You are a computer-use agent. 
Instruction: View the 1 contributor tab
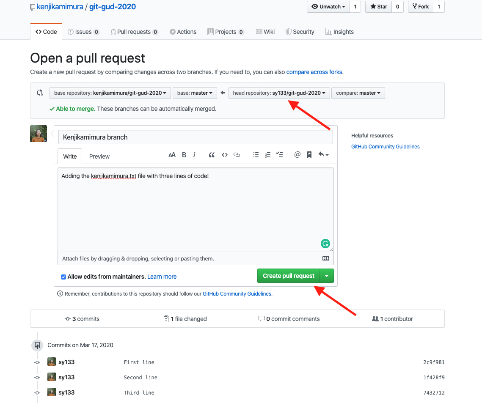click(392, 319)
